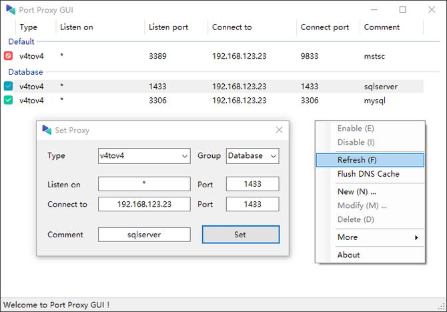Toggle the mysql rule checkbox
This screenshot has height=312, width=447.
coord(8,100)
